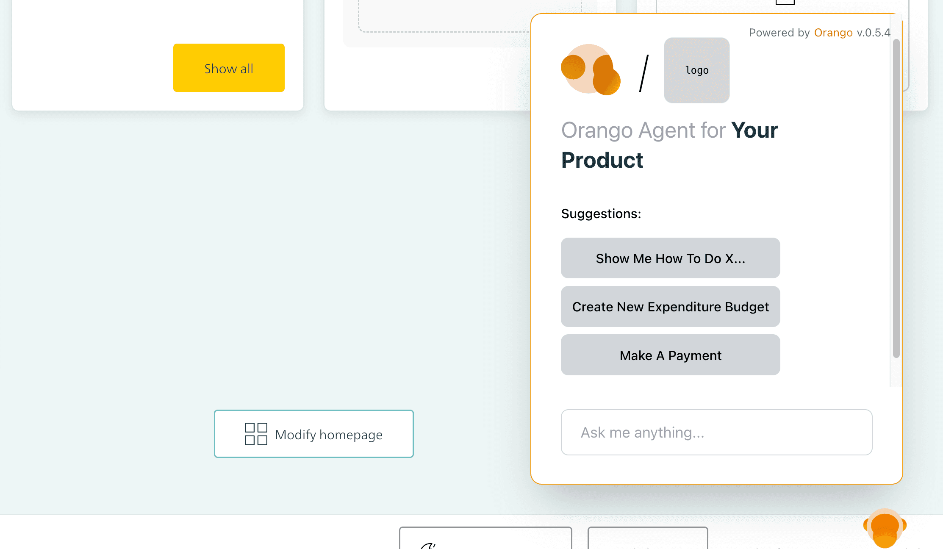Click the v.0.5.4 version text
The width and height of the screenshot is (943, 549).
point(873,33)
